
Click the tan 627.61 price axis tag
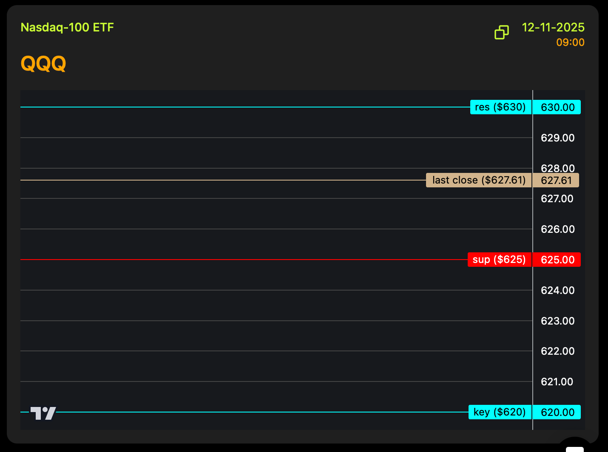pos(556,181)
